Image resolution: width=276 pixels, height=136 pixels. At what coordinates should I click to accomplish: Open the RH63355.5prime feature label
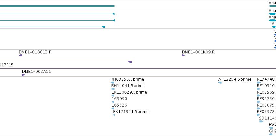point(127,79)
